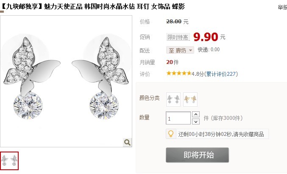The width and height of the screenshot is (287, 174).
Task: Click the 限时特惠 promotion tag
Action: pyautogui.click(x=178, y=37)
